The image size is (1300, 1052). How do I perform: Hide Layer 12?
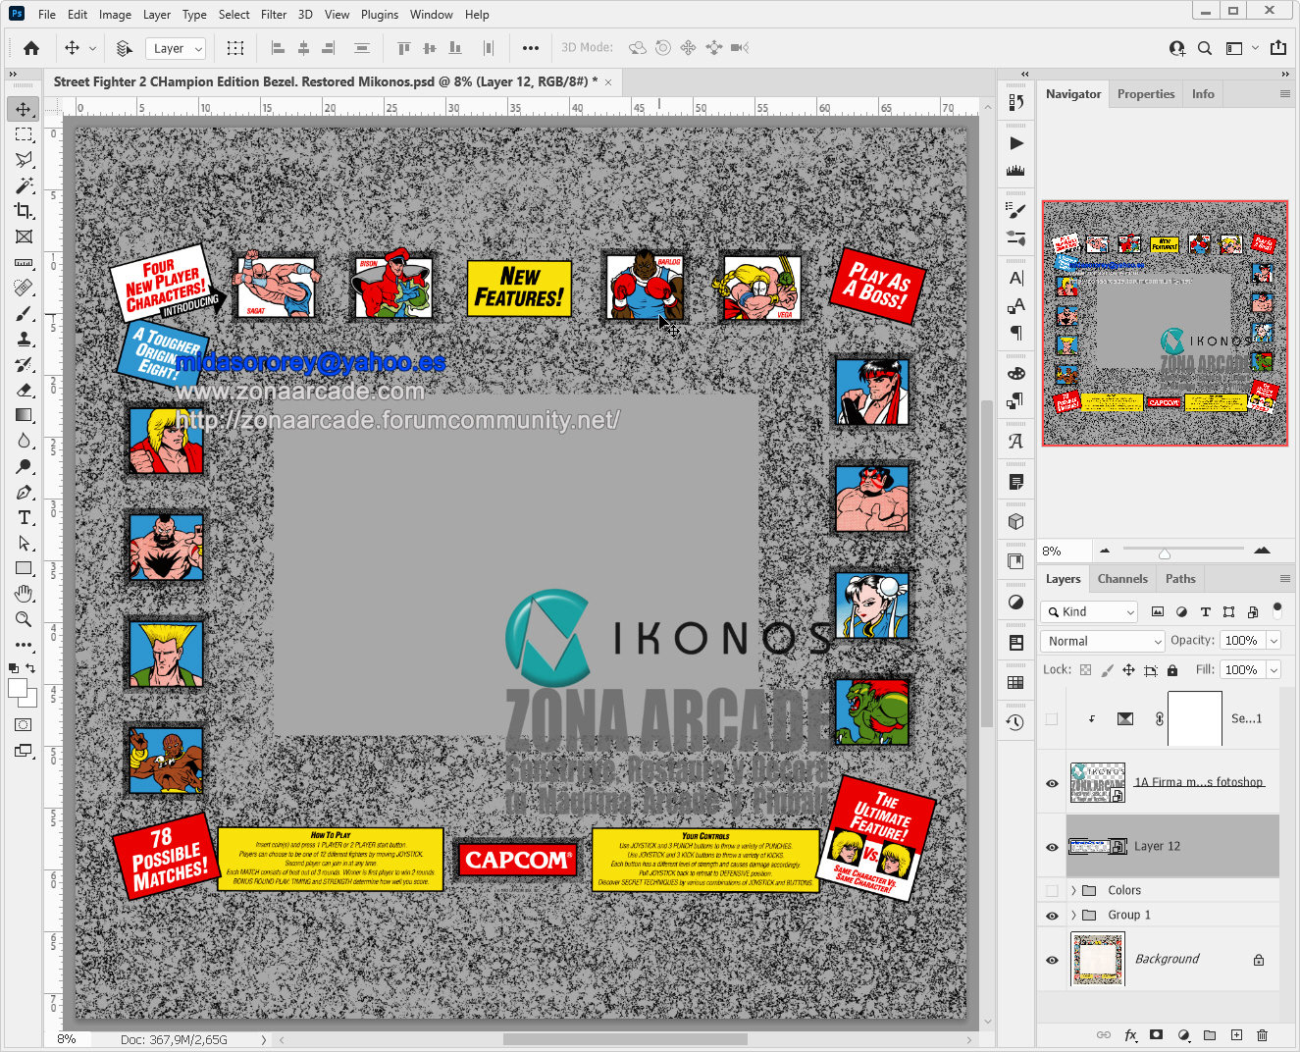coord(1051,845)
